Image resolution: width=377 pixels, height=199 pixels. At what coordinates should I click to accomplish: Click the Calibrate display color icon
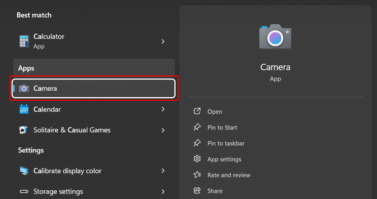(x=24, y=171)
